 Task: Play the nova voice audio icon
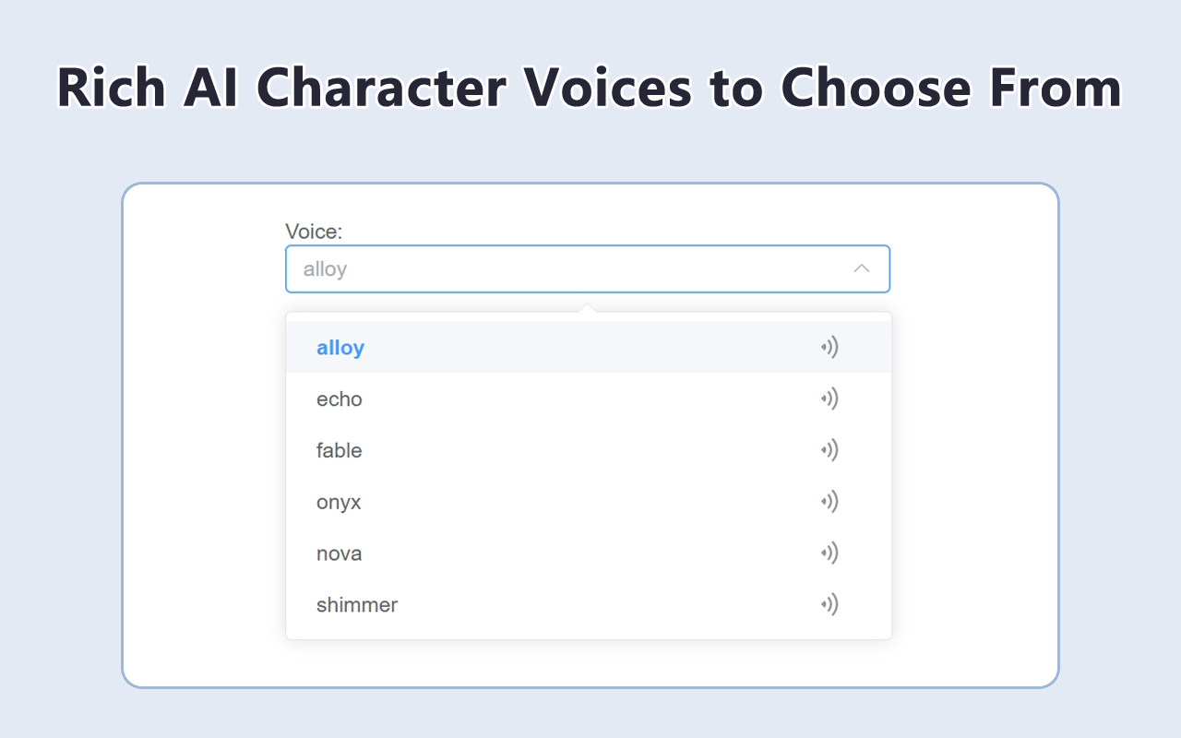tap(829, 554)
